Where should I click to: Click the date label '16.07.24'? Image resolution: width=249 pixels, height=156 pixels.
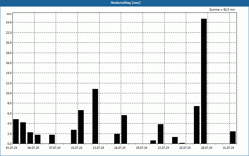[120, 148]
